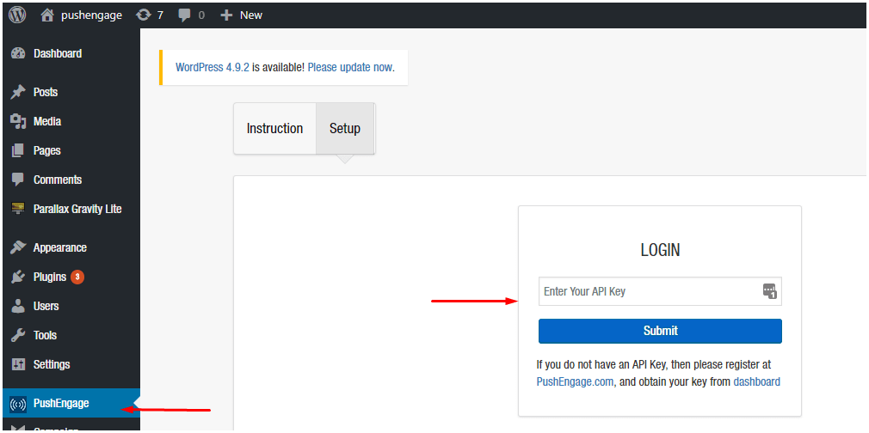Open Comments in sidebar
The image size is (869, 433).
(58, 180)
